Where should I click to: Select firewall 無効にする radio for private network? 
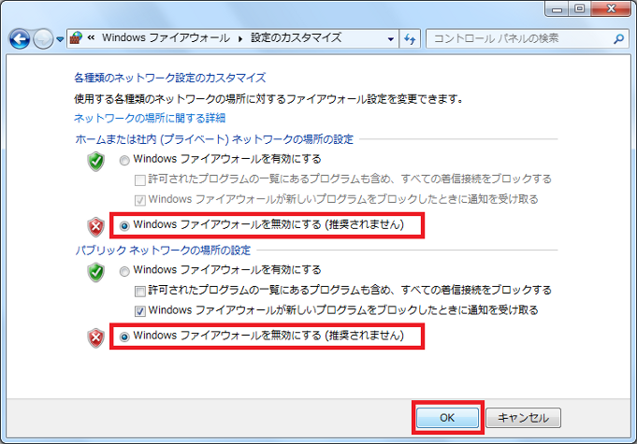coord(125,224)
